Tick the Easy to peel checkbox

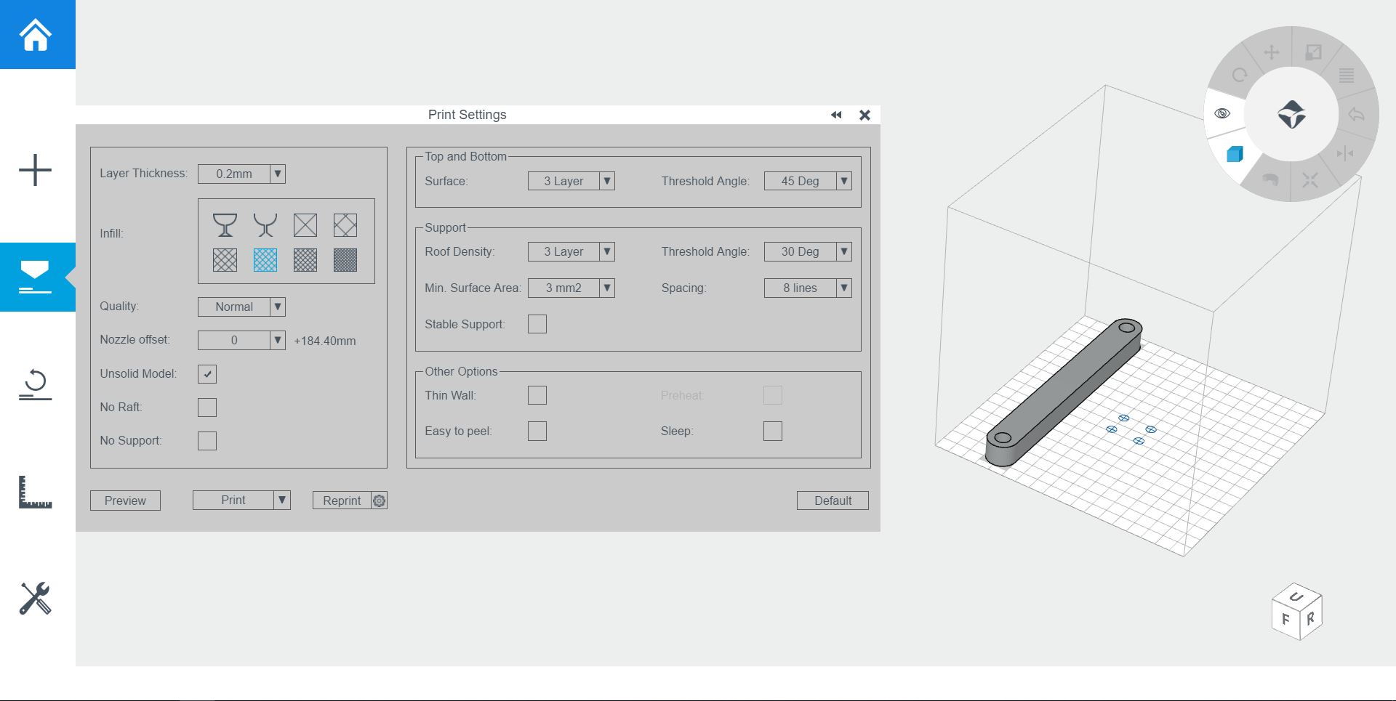pos(537,431)
